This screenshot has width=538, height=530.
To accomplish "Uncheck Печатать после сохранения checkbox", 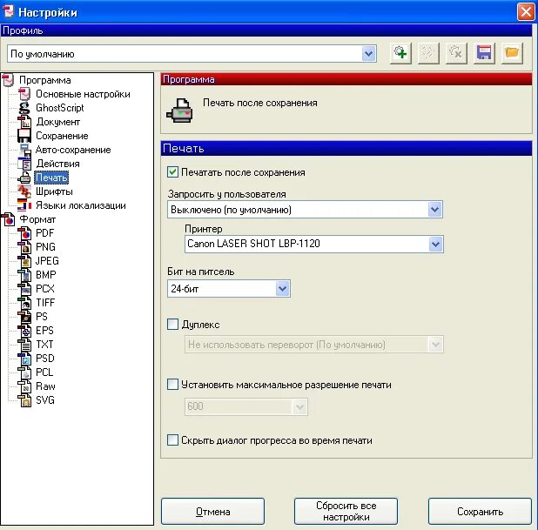I will 172,172.
